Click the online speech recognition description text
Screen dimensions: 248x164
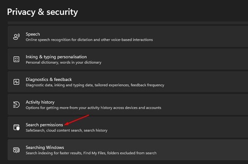point(89,40)
